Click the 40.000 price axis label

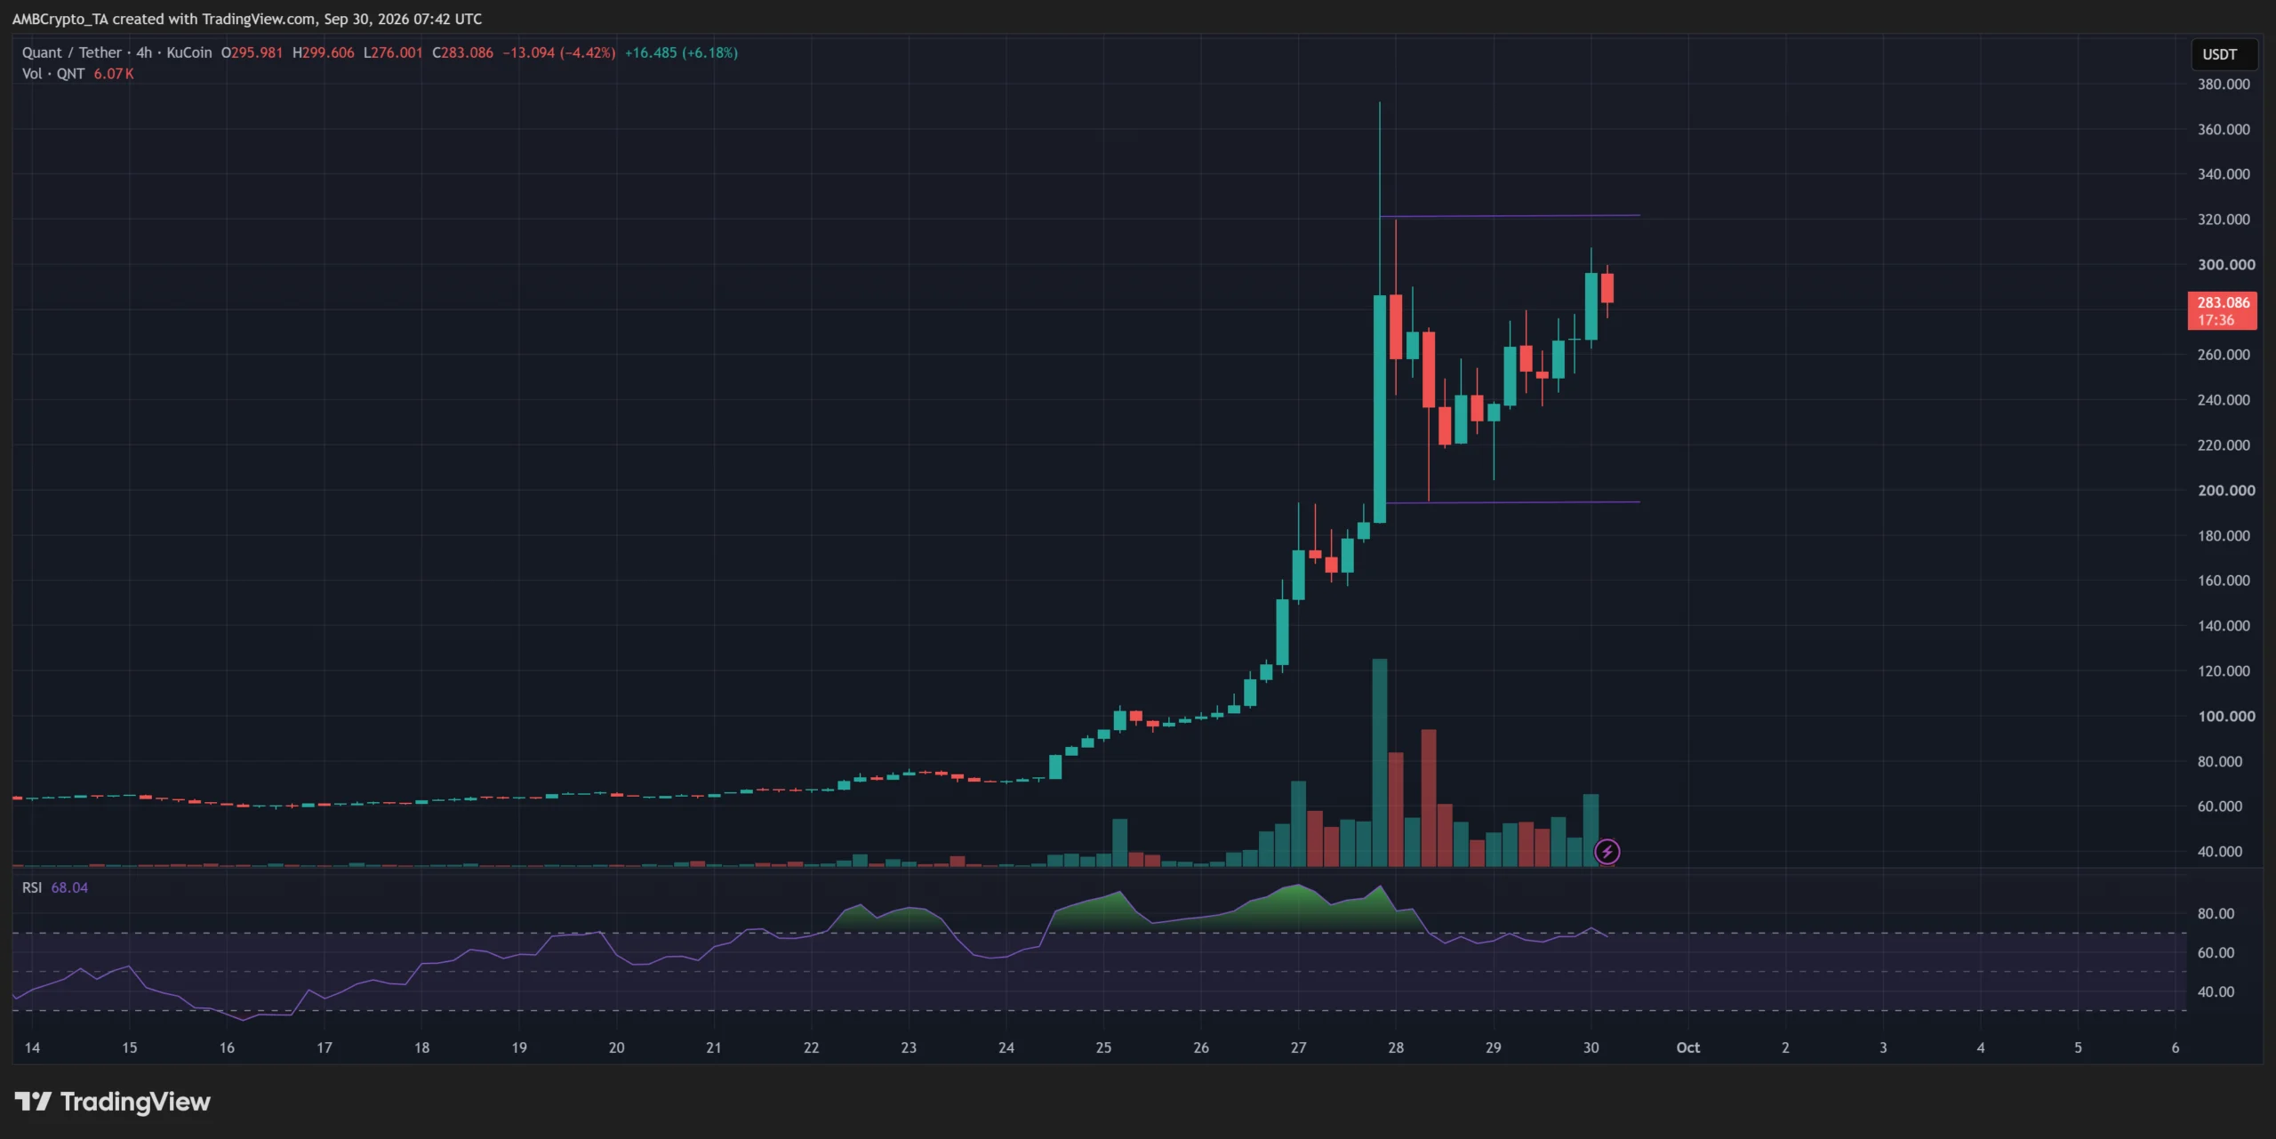click(x=2219, y=852)
